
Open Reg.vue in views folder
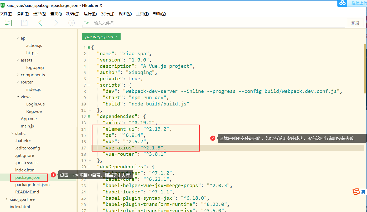tap(34, 111)
